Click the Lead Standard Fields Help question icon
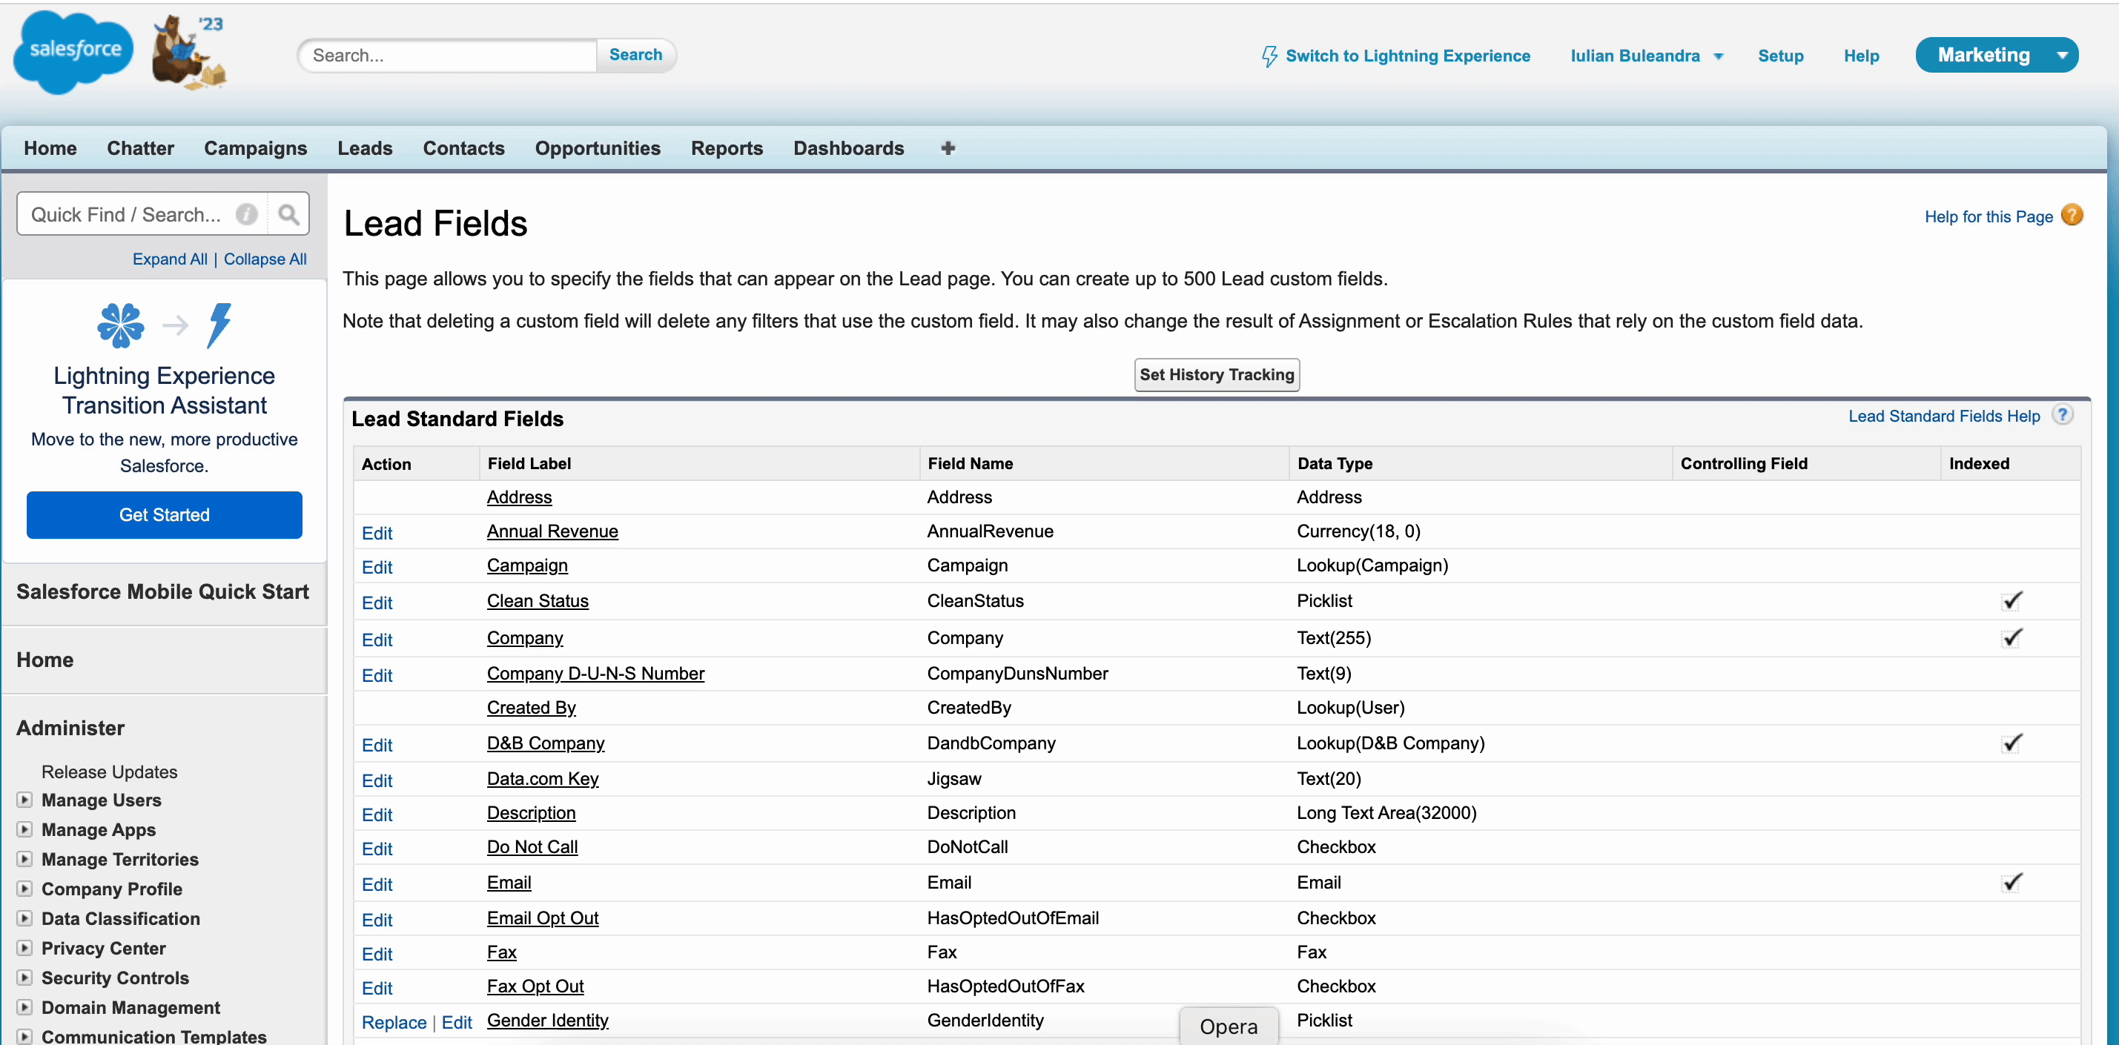 tap(2062, 414)
